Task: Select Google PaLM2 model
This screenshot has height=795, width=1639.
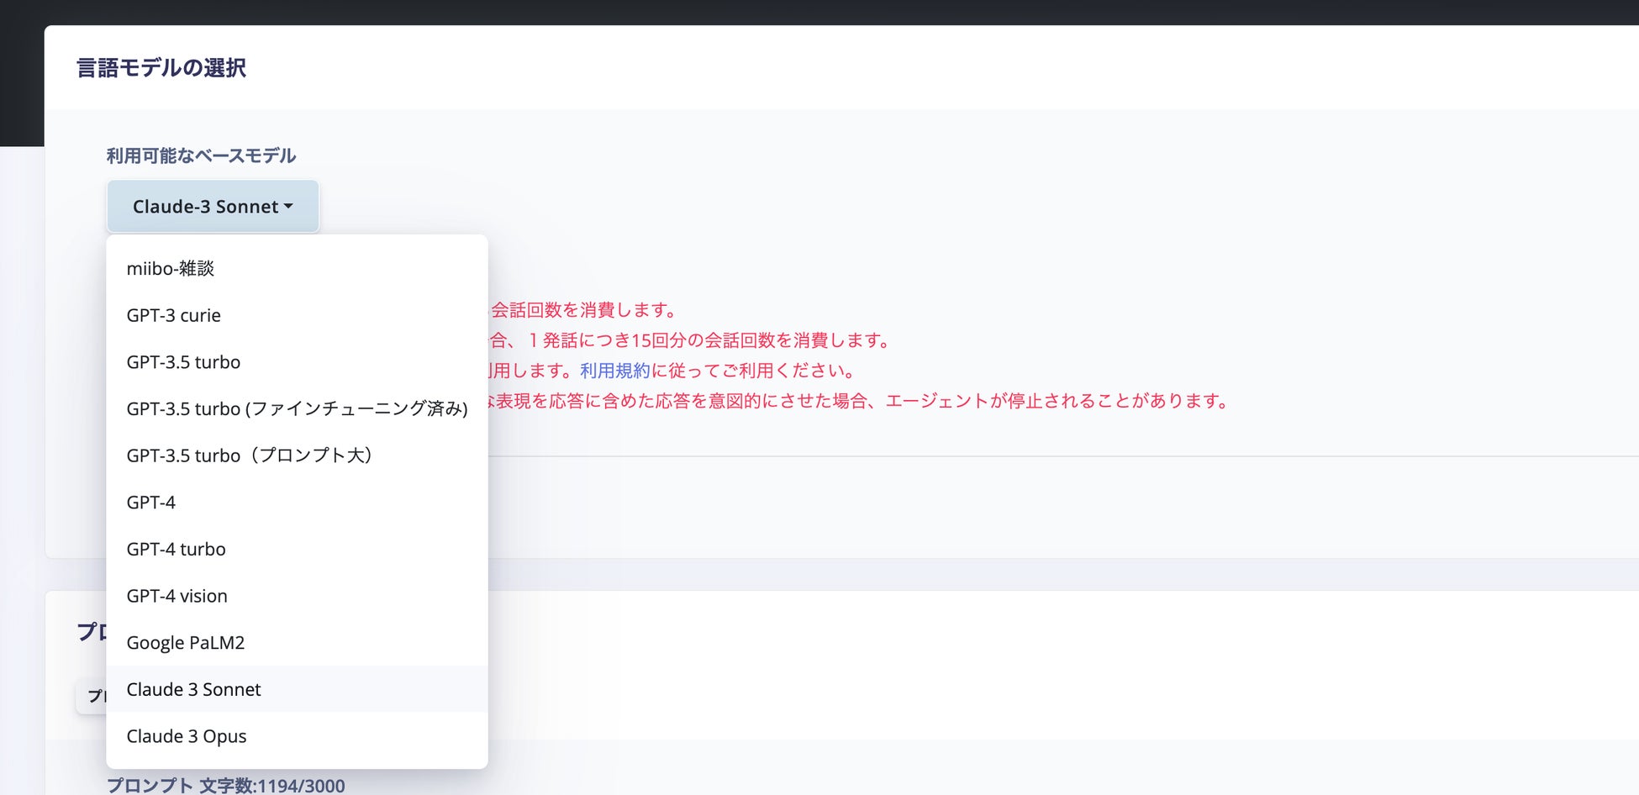Action: tap(297, 643)
